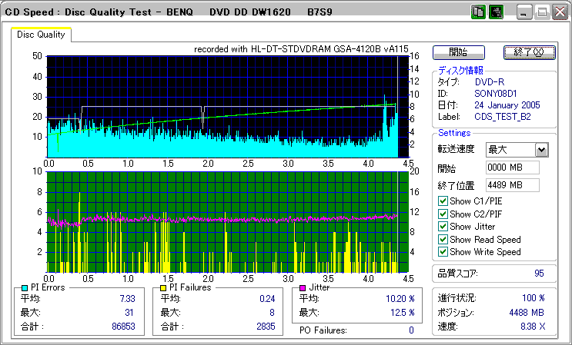Click the copy to clipboard icon
Image resolution: width=572 pixels, height=345 pixels.
(x=478, y=12)
